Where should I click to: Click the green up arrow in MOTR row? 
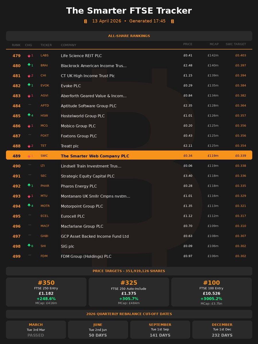[29, 206]
